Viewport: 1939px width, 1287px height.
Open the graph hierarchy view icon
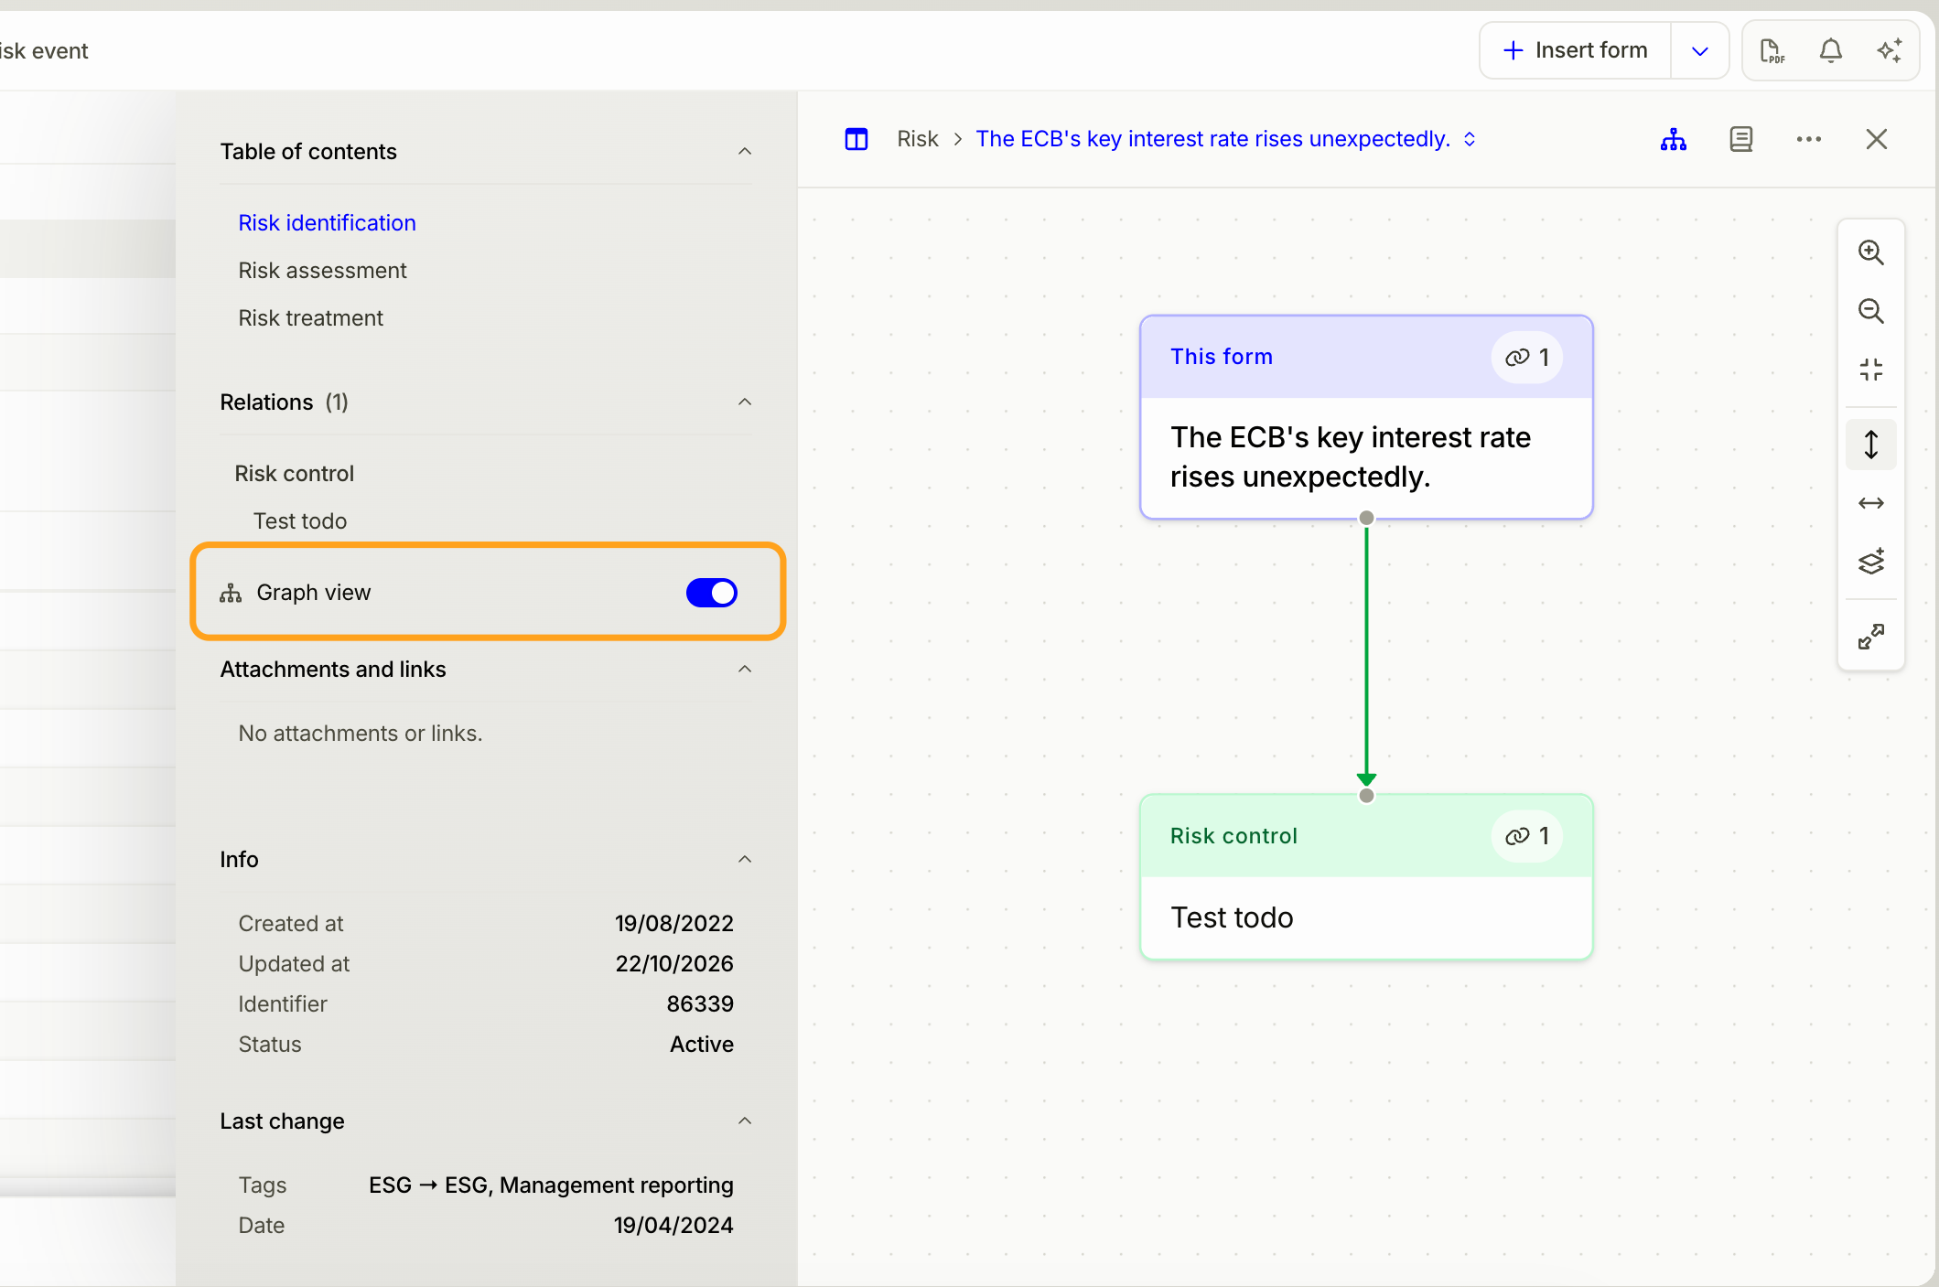1673,139
